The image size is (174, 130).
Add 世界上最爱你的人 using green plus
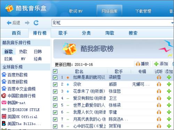169,105
